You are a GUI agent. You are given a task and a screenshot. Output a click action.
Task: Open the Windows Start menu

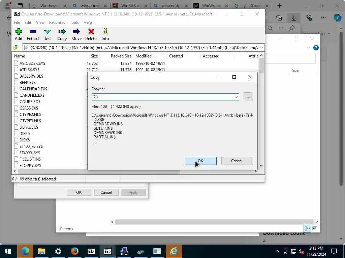coord(8,251)
